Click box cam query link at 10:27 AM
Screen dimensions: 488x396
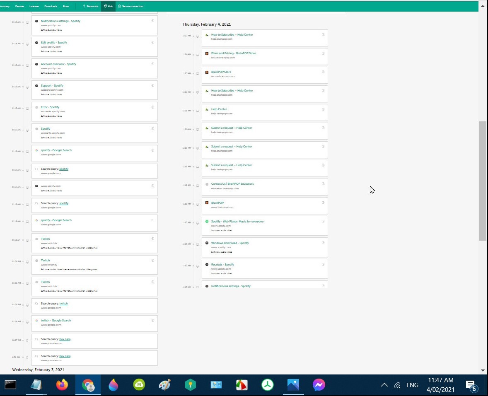(x=65, y=339)
